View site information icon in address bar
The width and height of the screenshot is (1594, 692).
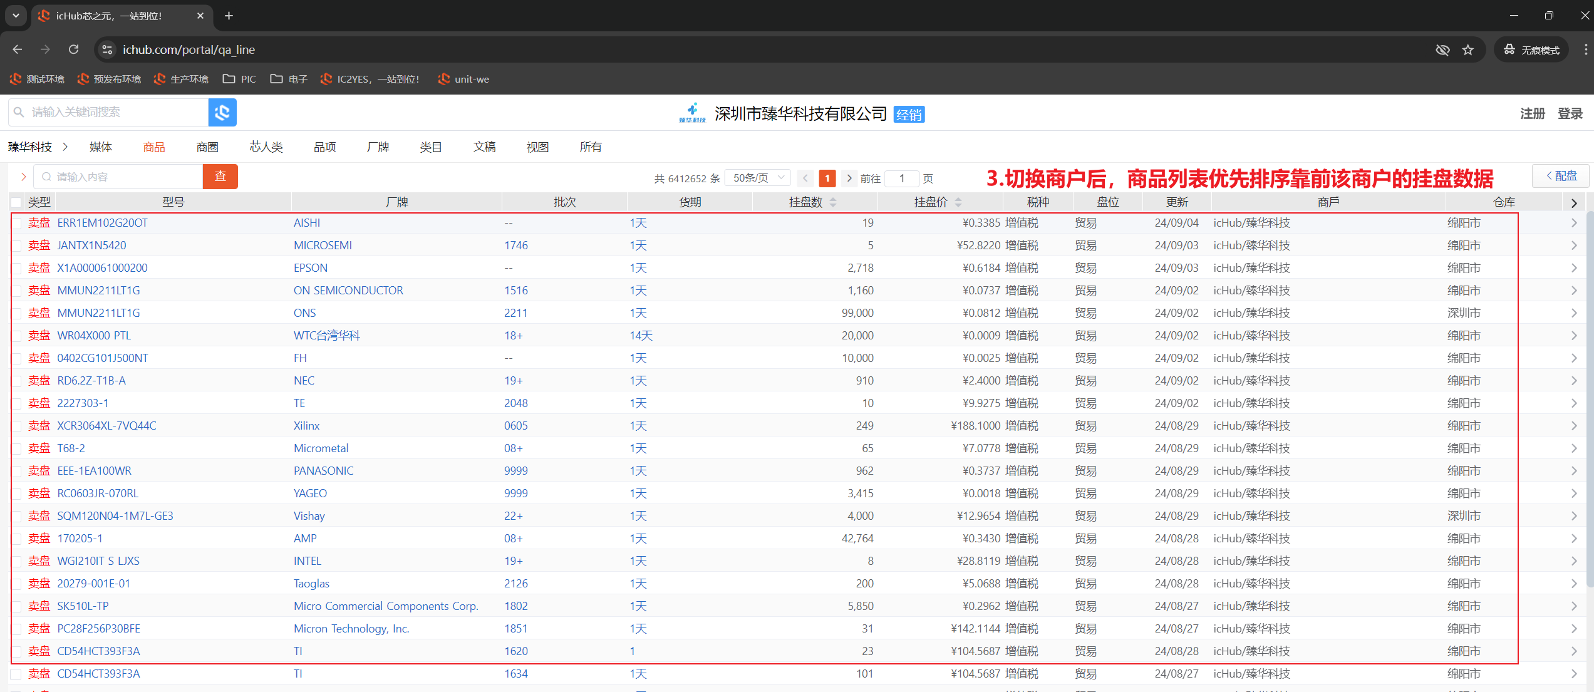[x=108, y=49]
